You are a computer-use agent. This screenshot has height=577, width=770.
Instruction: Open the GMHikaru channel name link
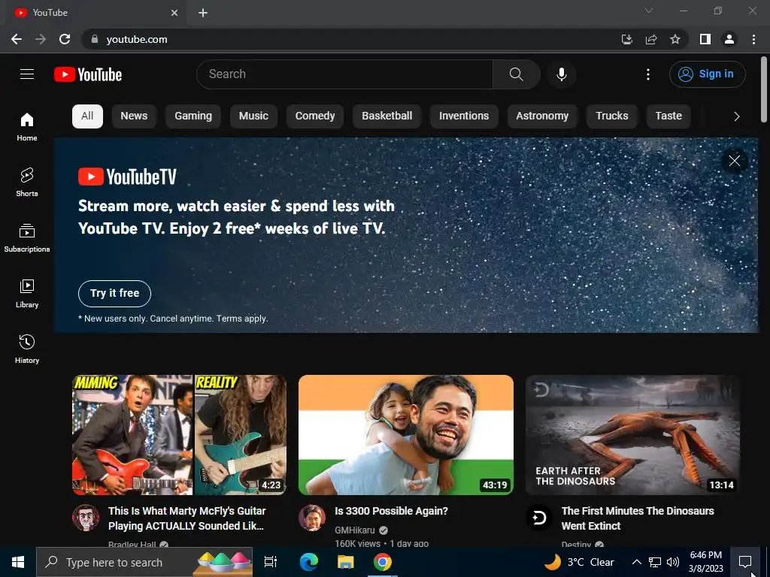(x=355, y=530)
